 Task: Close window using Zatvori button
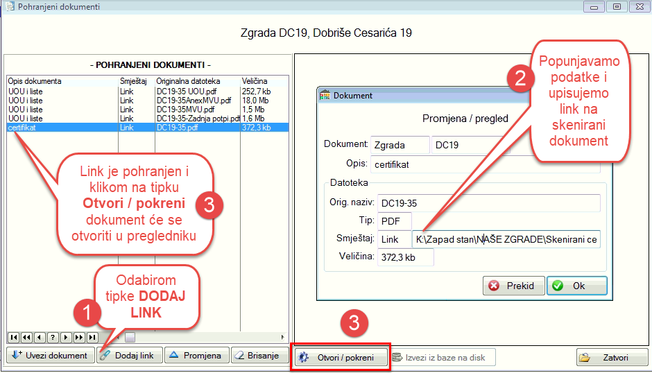pos(612,358)
